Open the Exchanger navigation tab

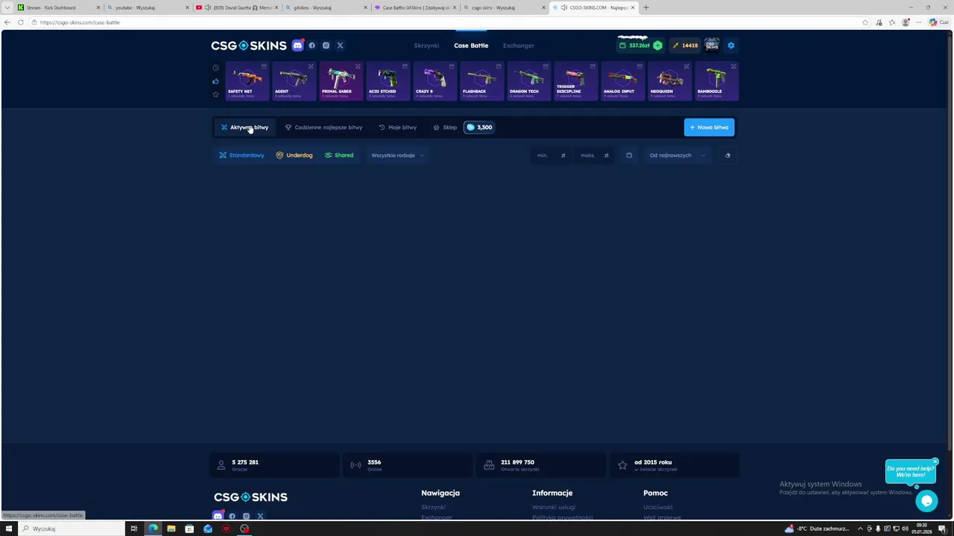pos(519,45)
